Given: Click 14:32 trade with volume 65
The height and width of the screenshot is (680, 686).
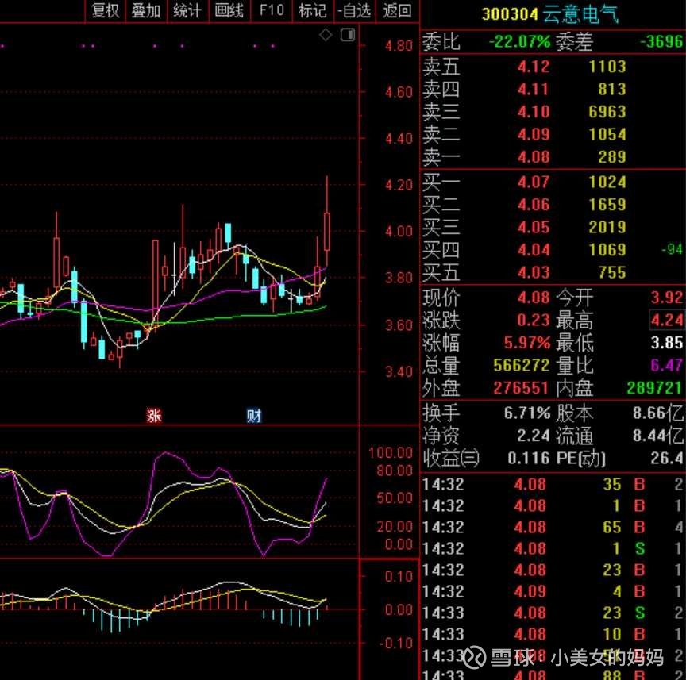Looking at the screenshot, I should coord(552,528).
